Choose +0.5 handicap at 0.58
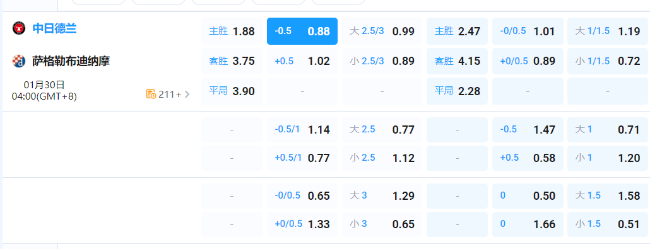This screenshot has width=650, height=249. point(528,158)
